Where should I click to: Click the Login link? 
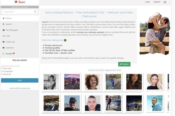(x=147, y=2)
